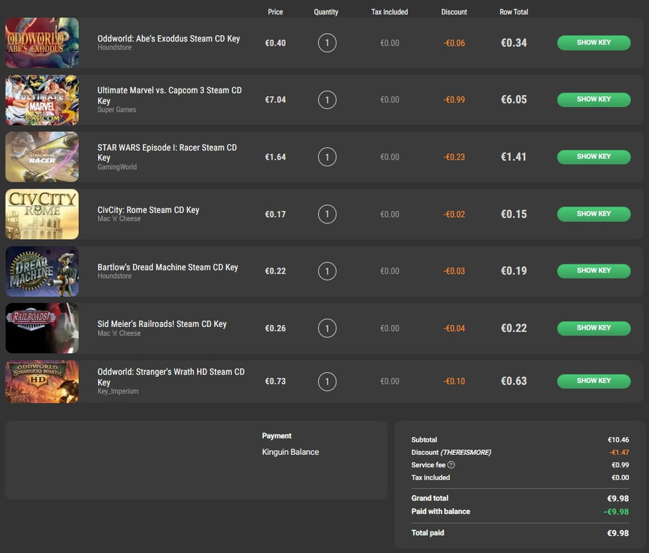Click seller Mac 'n' Cheese under Railroads!
This screenshot has height=553, width=649.
click(x=119, y=333)
